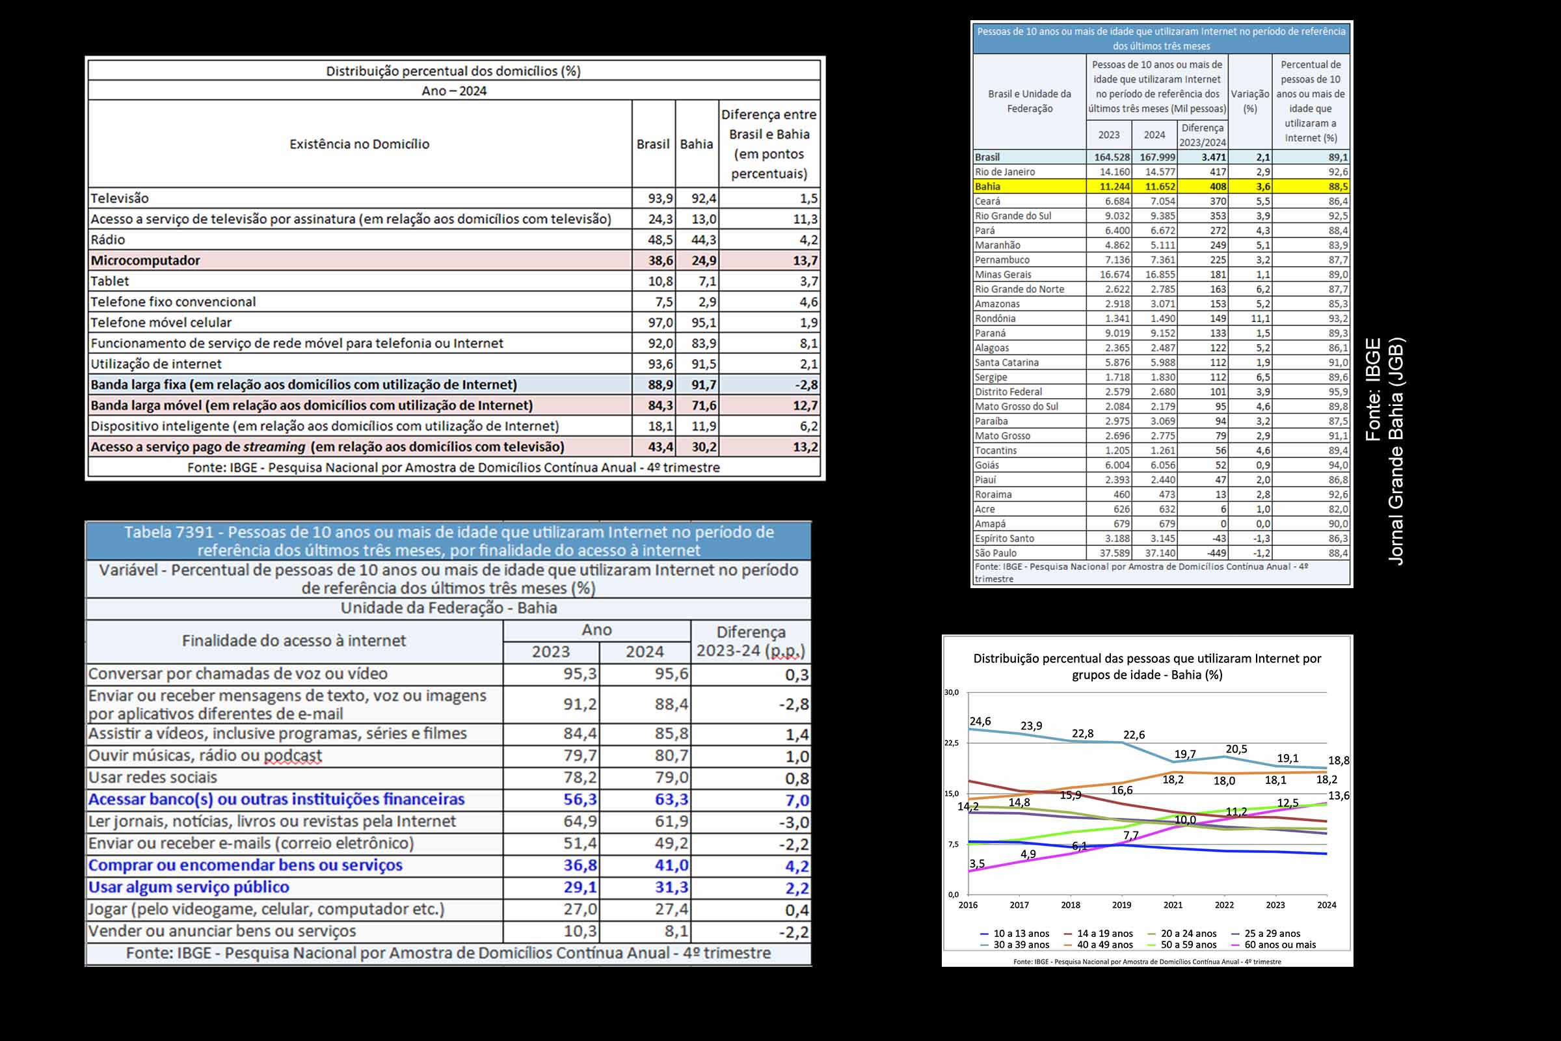The height and width of the screenshot is (1041, 1561).
Task: Click the 13,7 difference value for Microcomputador
Action: [x=805, y=260]
